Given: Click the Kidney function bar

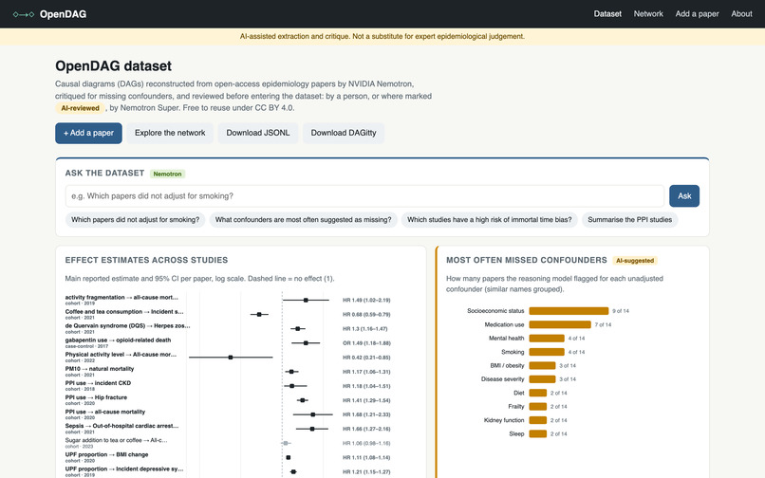Looking at the screenshot, I should pos(538,420).
